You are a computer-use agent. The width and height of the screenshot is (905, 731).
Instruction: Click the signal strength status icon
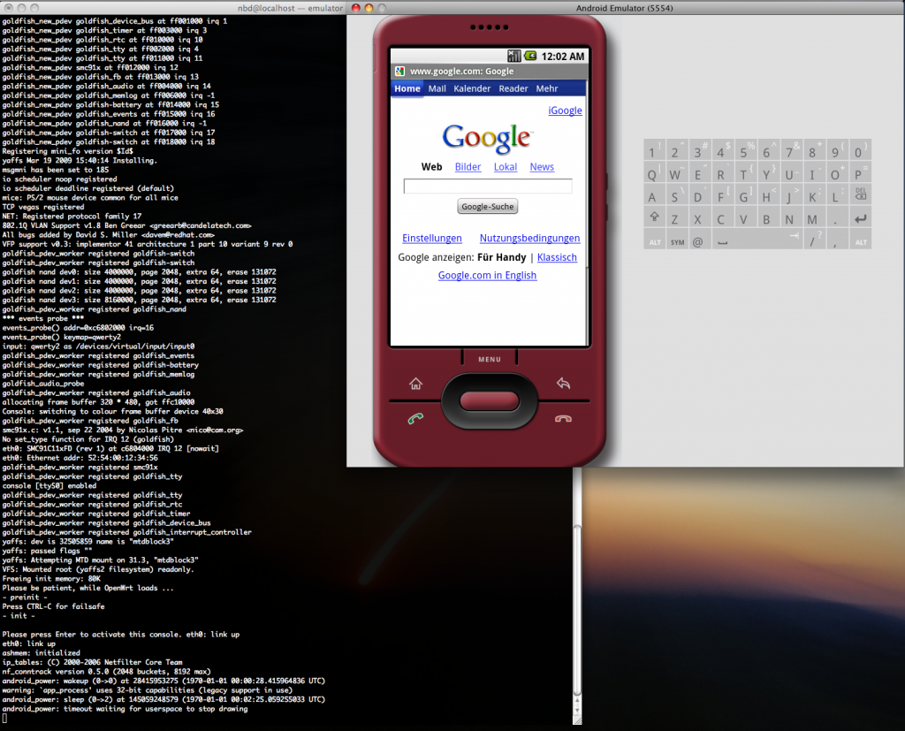tap(513, 56)
